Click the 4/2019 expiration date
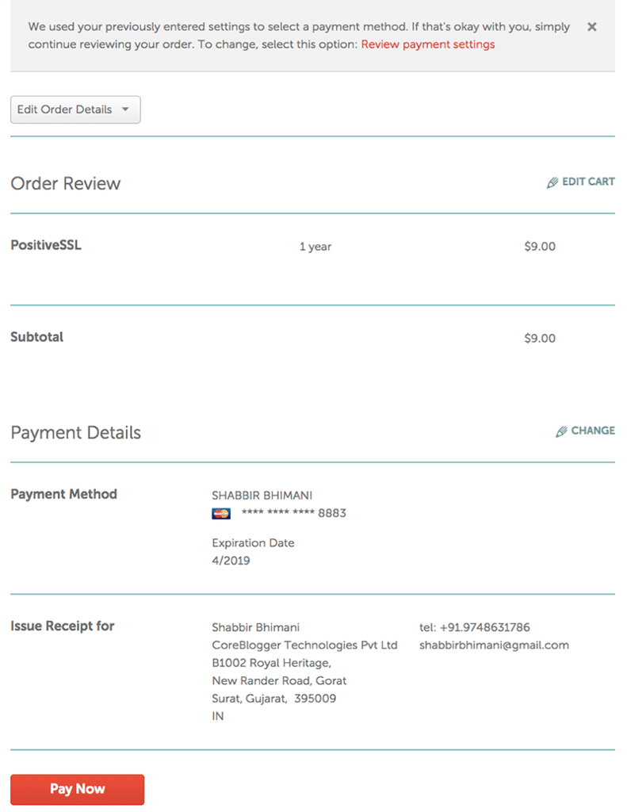The width and height of the screenshot is (627, 812). [231, 561]
